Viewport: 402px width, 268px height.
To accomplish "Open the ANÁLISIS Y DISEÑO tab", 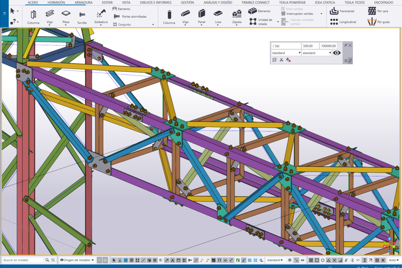I will tap(218, 2).
